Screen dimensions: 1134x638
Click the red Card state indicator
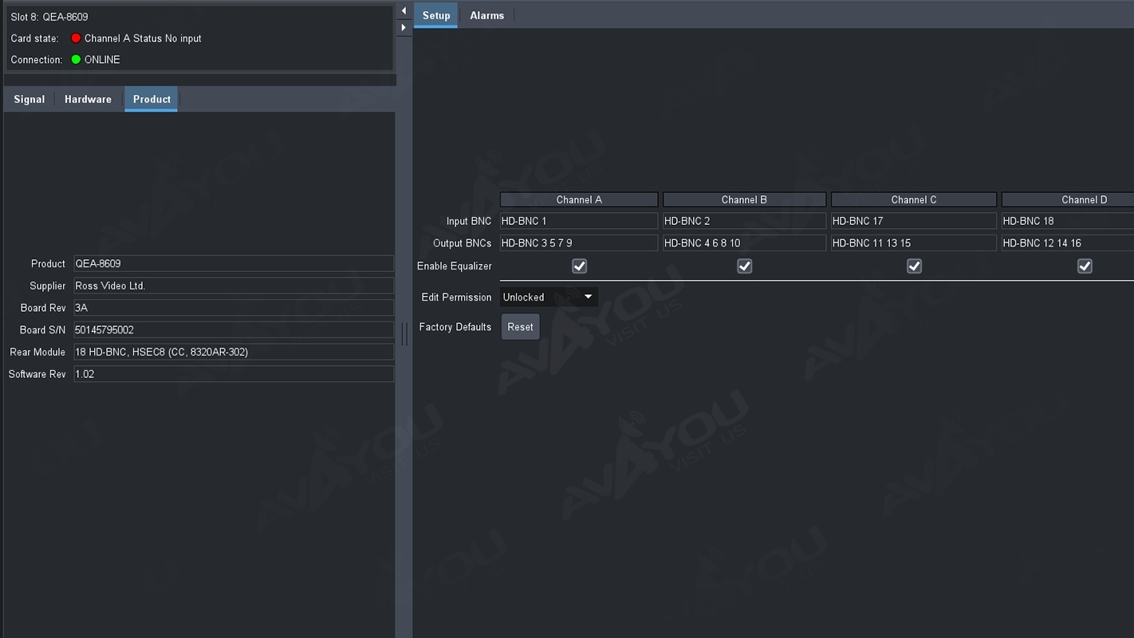coord(77,38)
